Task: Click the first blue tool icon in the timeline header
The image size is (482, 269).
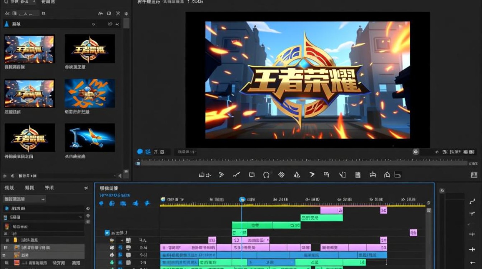Action: pyautogui.click(x=101, y=203)
